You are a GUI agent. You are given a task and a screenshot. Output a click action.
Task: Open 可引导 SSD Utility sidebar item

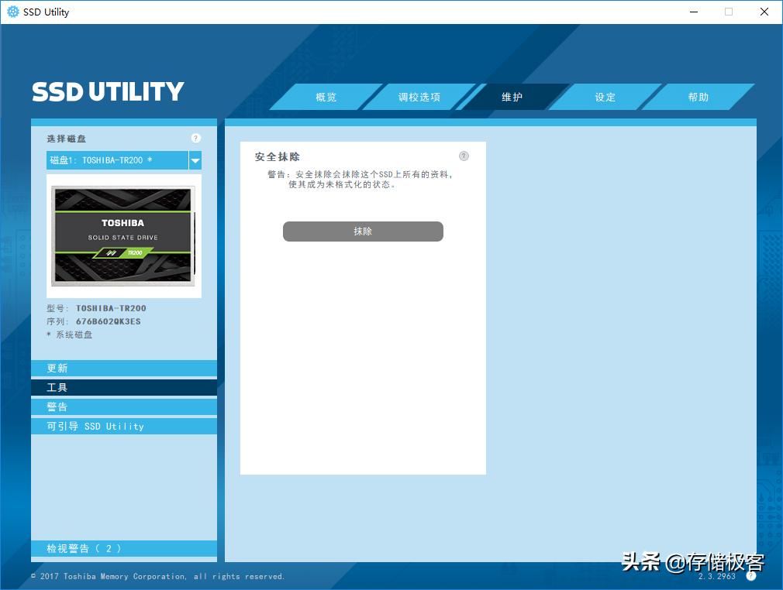124,427
